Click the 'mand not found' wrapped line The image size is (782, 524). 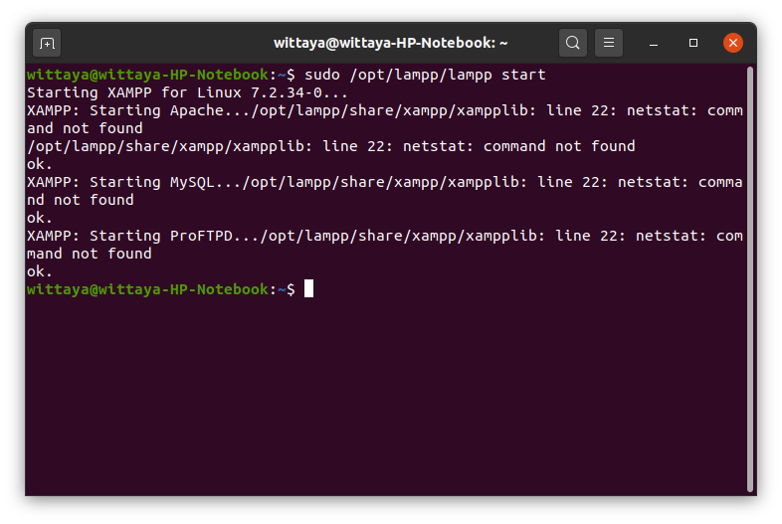pyautogui.click(x=90, y=254)
